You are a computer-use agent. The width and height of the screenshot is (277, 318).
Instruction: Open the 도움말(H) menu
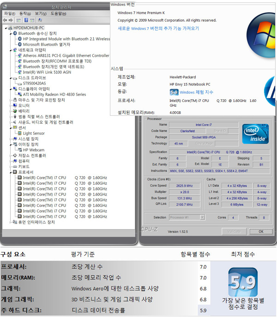pos(59,13)
